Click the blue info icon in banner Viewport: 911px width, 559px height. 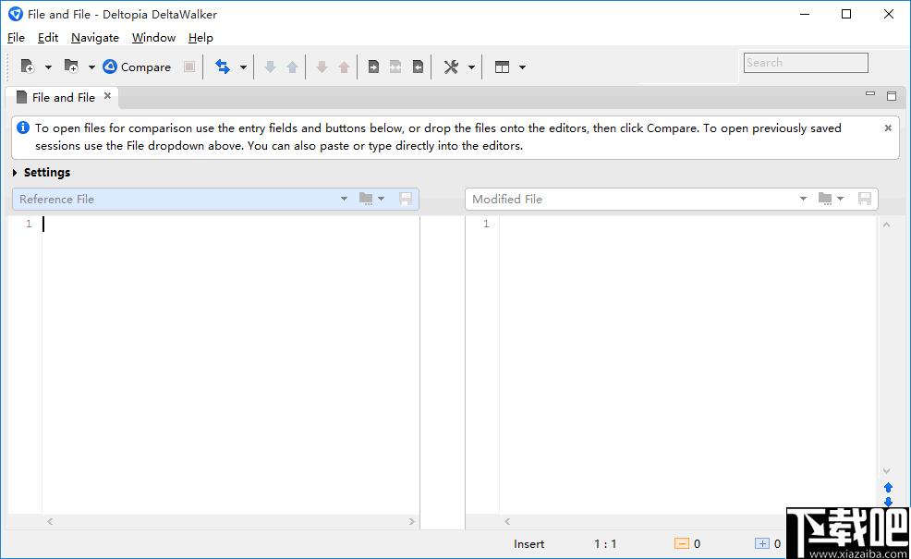pyautogui.click(x=23, y=128)
